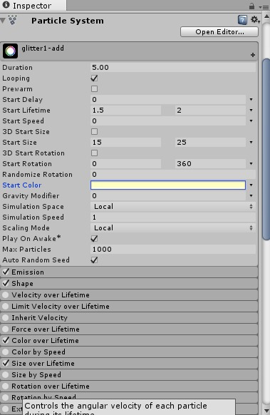This screenshot has height=415, width=270.
Task: Enable the Size by Speed module
Action: (5, 374)
